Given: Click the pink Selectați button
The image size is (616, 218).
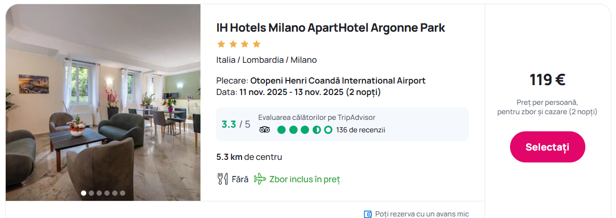Looking at the screenshot, I should [547, 147].
